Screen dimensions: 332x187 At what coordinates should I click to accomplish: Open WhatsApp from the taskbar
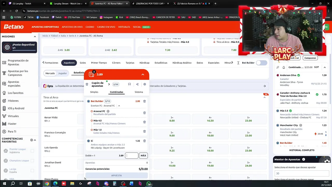coord(149,184)
